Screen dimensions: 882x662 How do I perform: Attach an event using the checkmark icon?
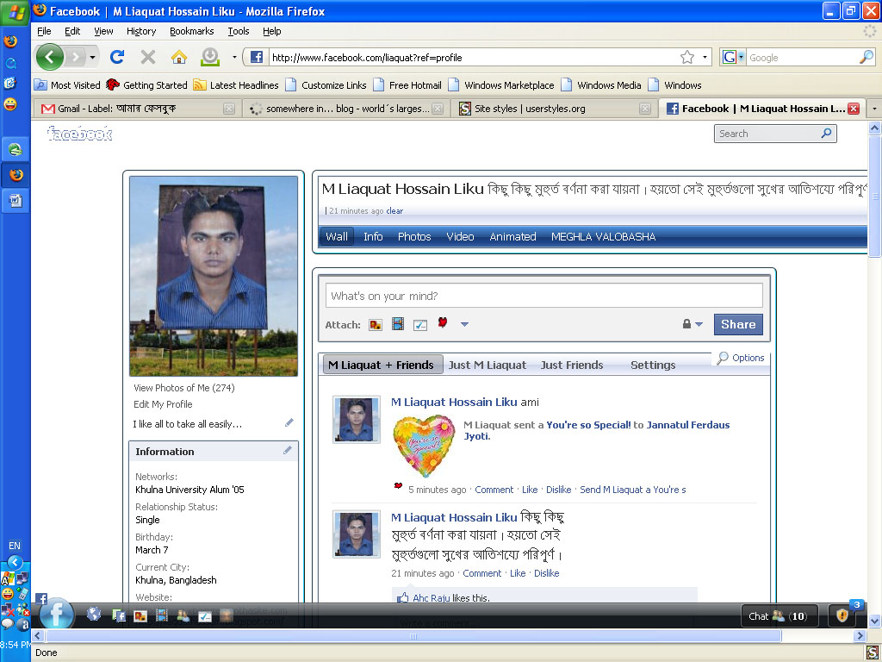(x=420, y=325)
